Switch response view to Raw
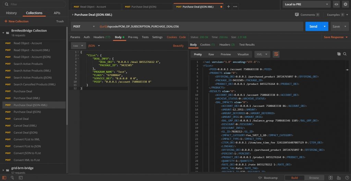Screen dimensions: 351x181 [x=211, y=54]
